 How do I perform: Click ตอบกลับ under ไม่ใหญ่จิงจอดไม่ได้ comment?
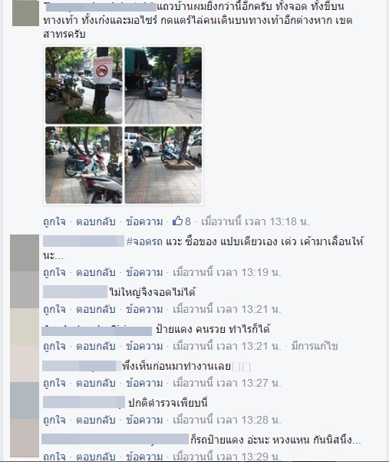96,309
